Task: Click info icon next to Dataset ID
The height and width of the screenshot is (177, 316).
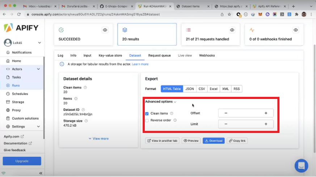Action: click(x=83, y=109)
